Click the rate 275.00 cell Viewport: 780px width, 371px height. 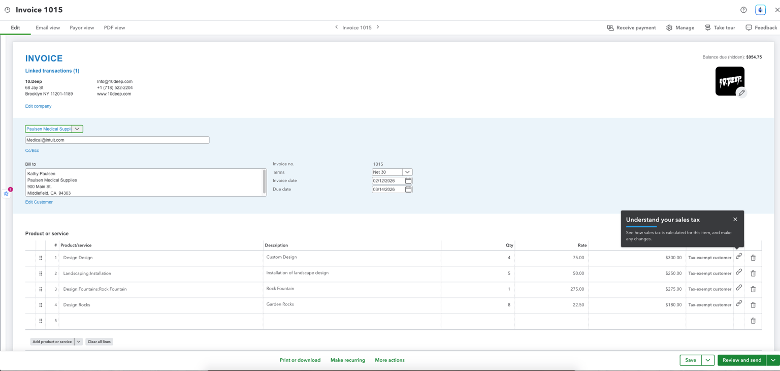pyautogui.click(x=551, y=289)
